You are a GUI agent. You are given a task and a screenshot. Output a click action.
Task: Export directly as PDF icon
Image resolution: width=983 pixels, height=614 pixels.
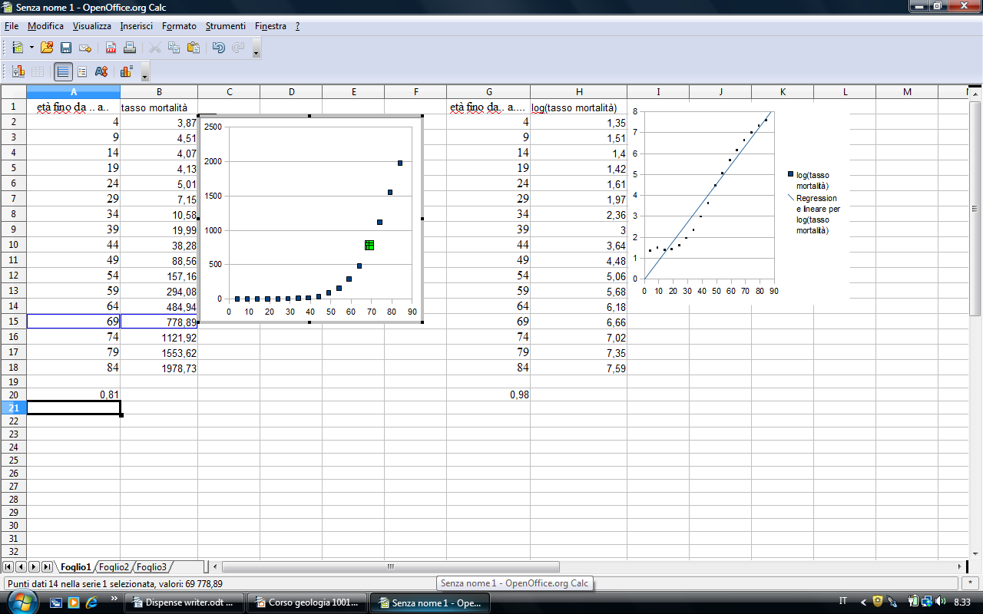[111, 48]
